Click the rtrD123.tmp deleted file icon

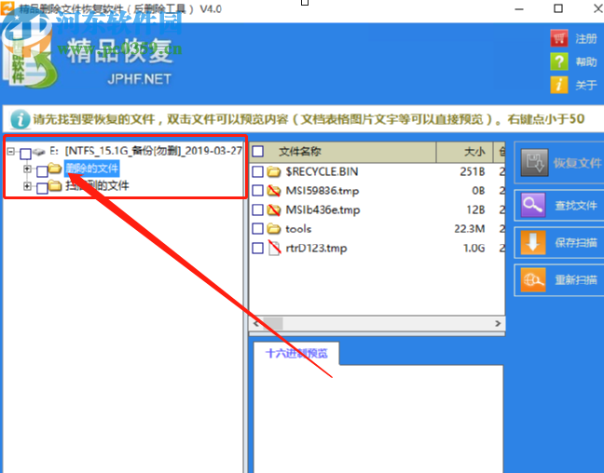[x=274, y=248]
